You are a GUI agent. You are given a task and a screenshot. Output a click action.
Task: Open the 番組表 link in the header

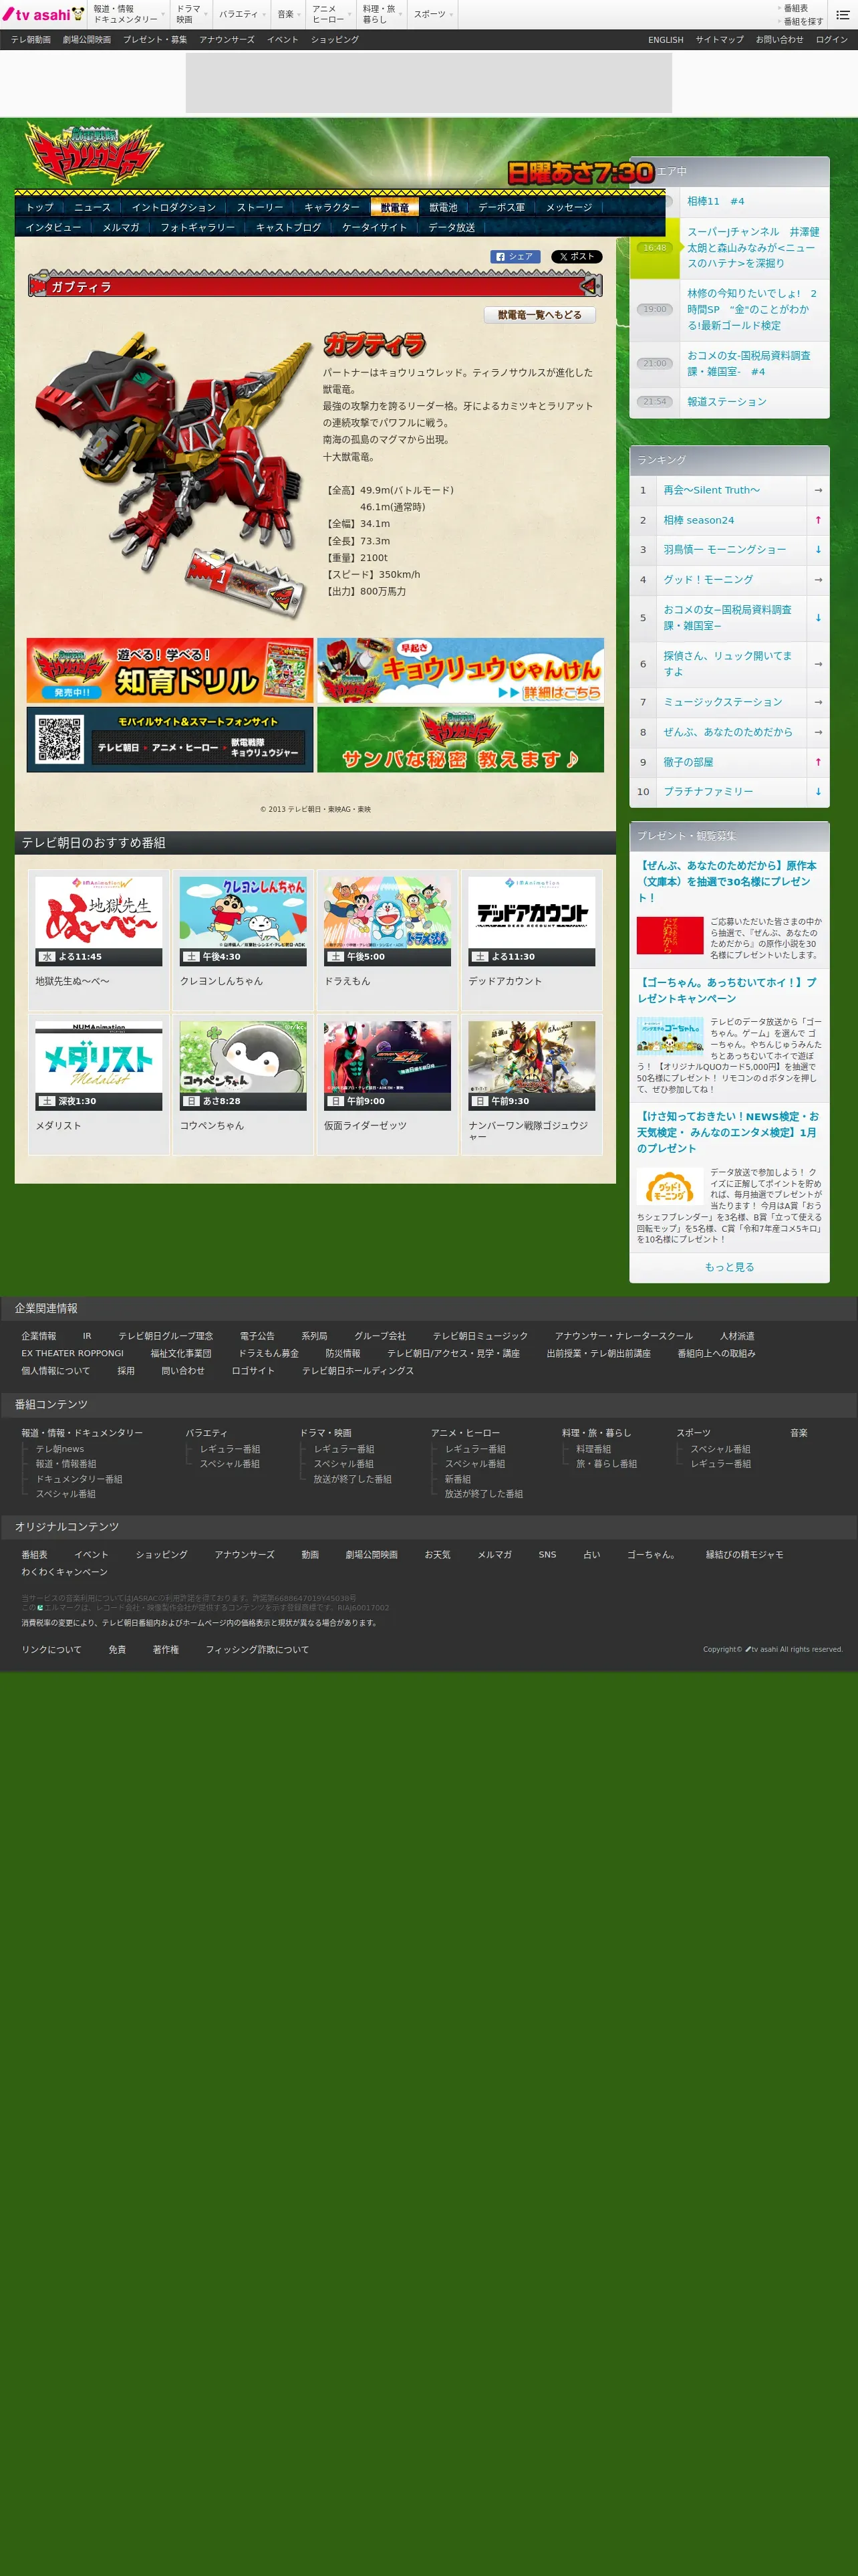click(796, 8)
